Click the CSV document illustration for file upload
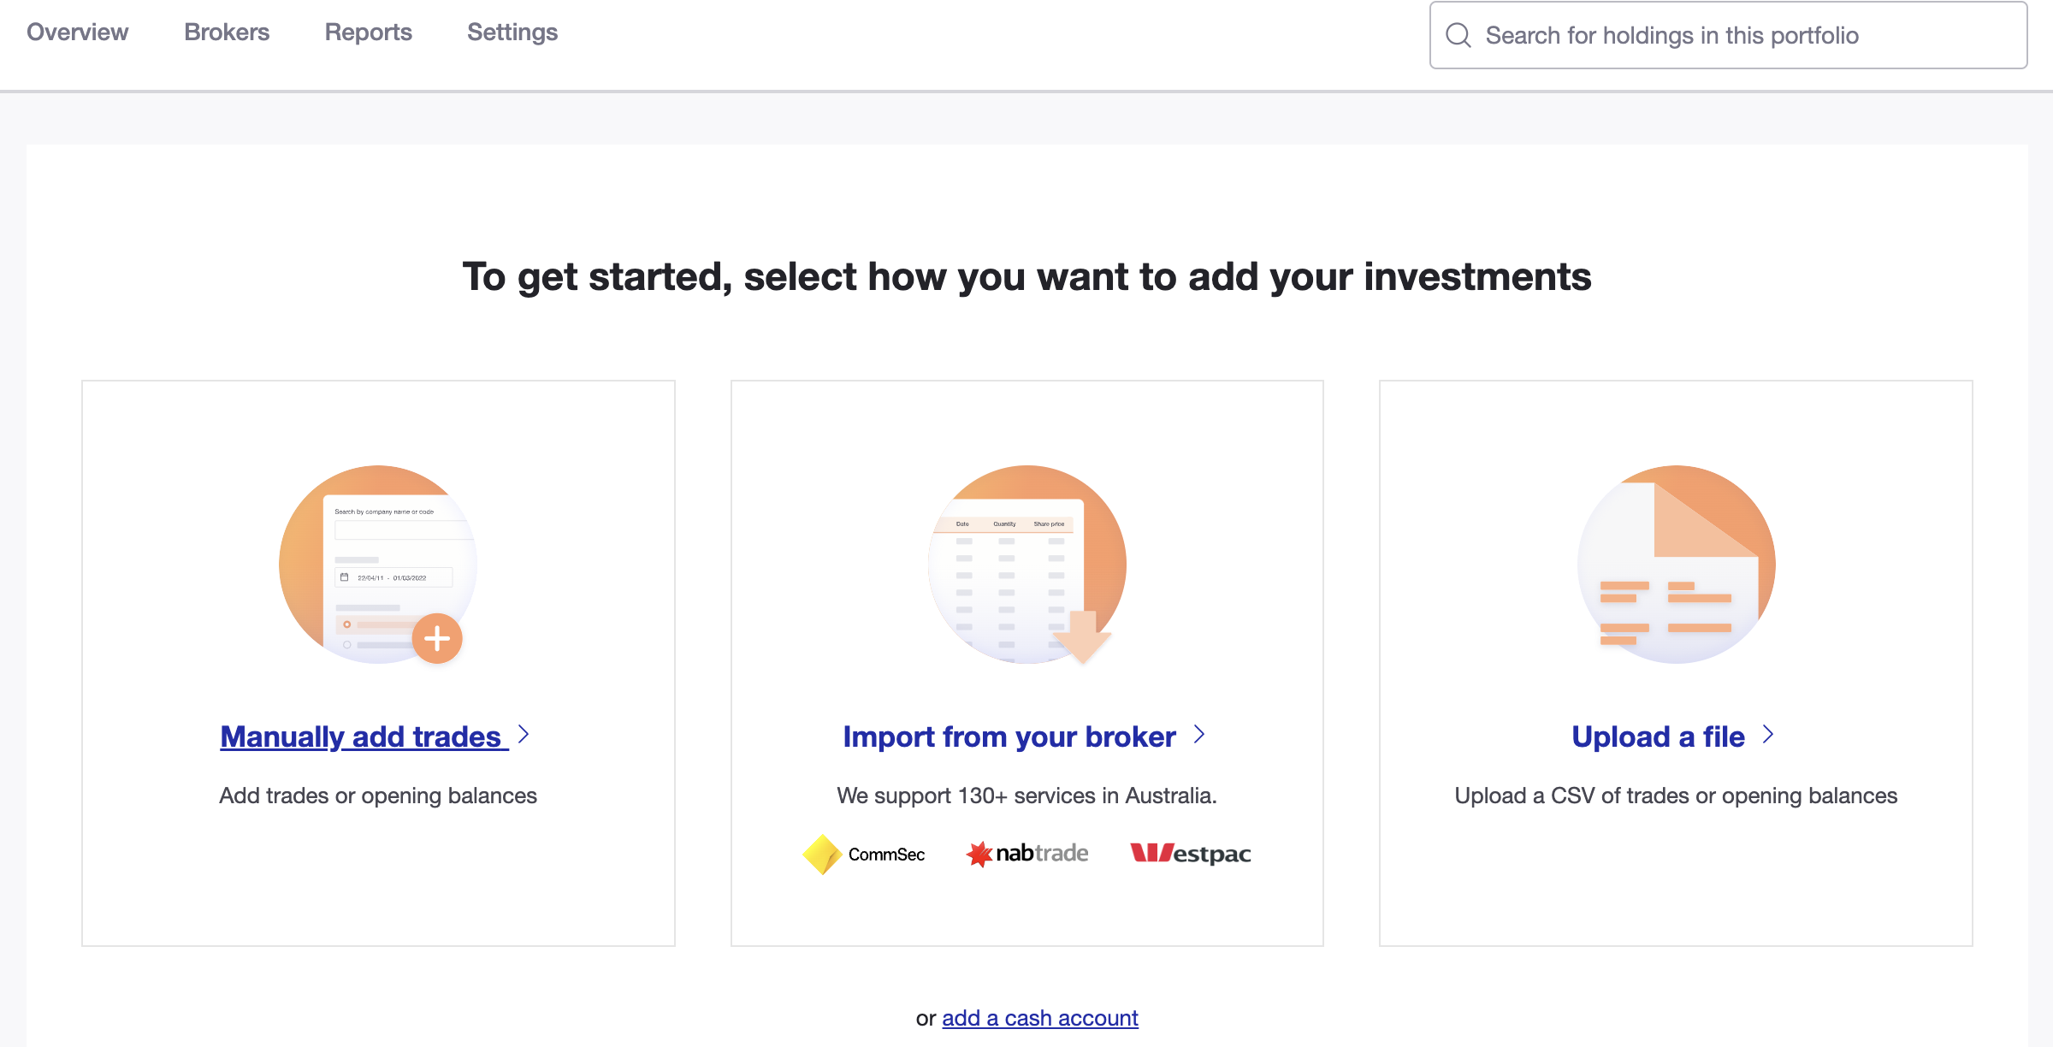2053x1047 pixels. [x=1675, y=565]
